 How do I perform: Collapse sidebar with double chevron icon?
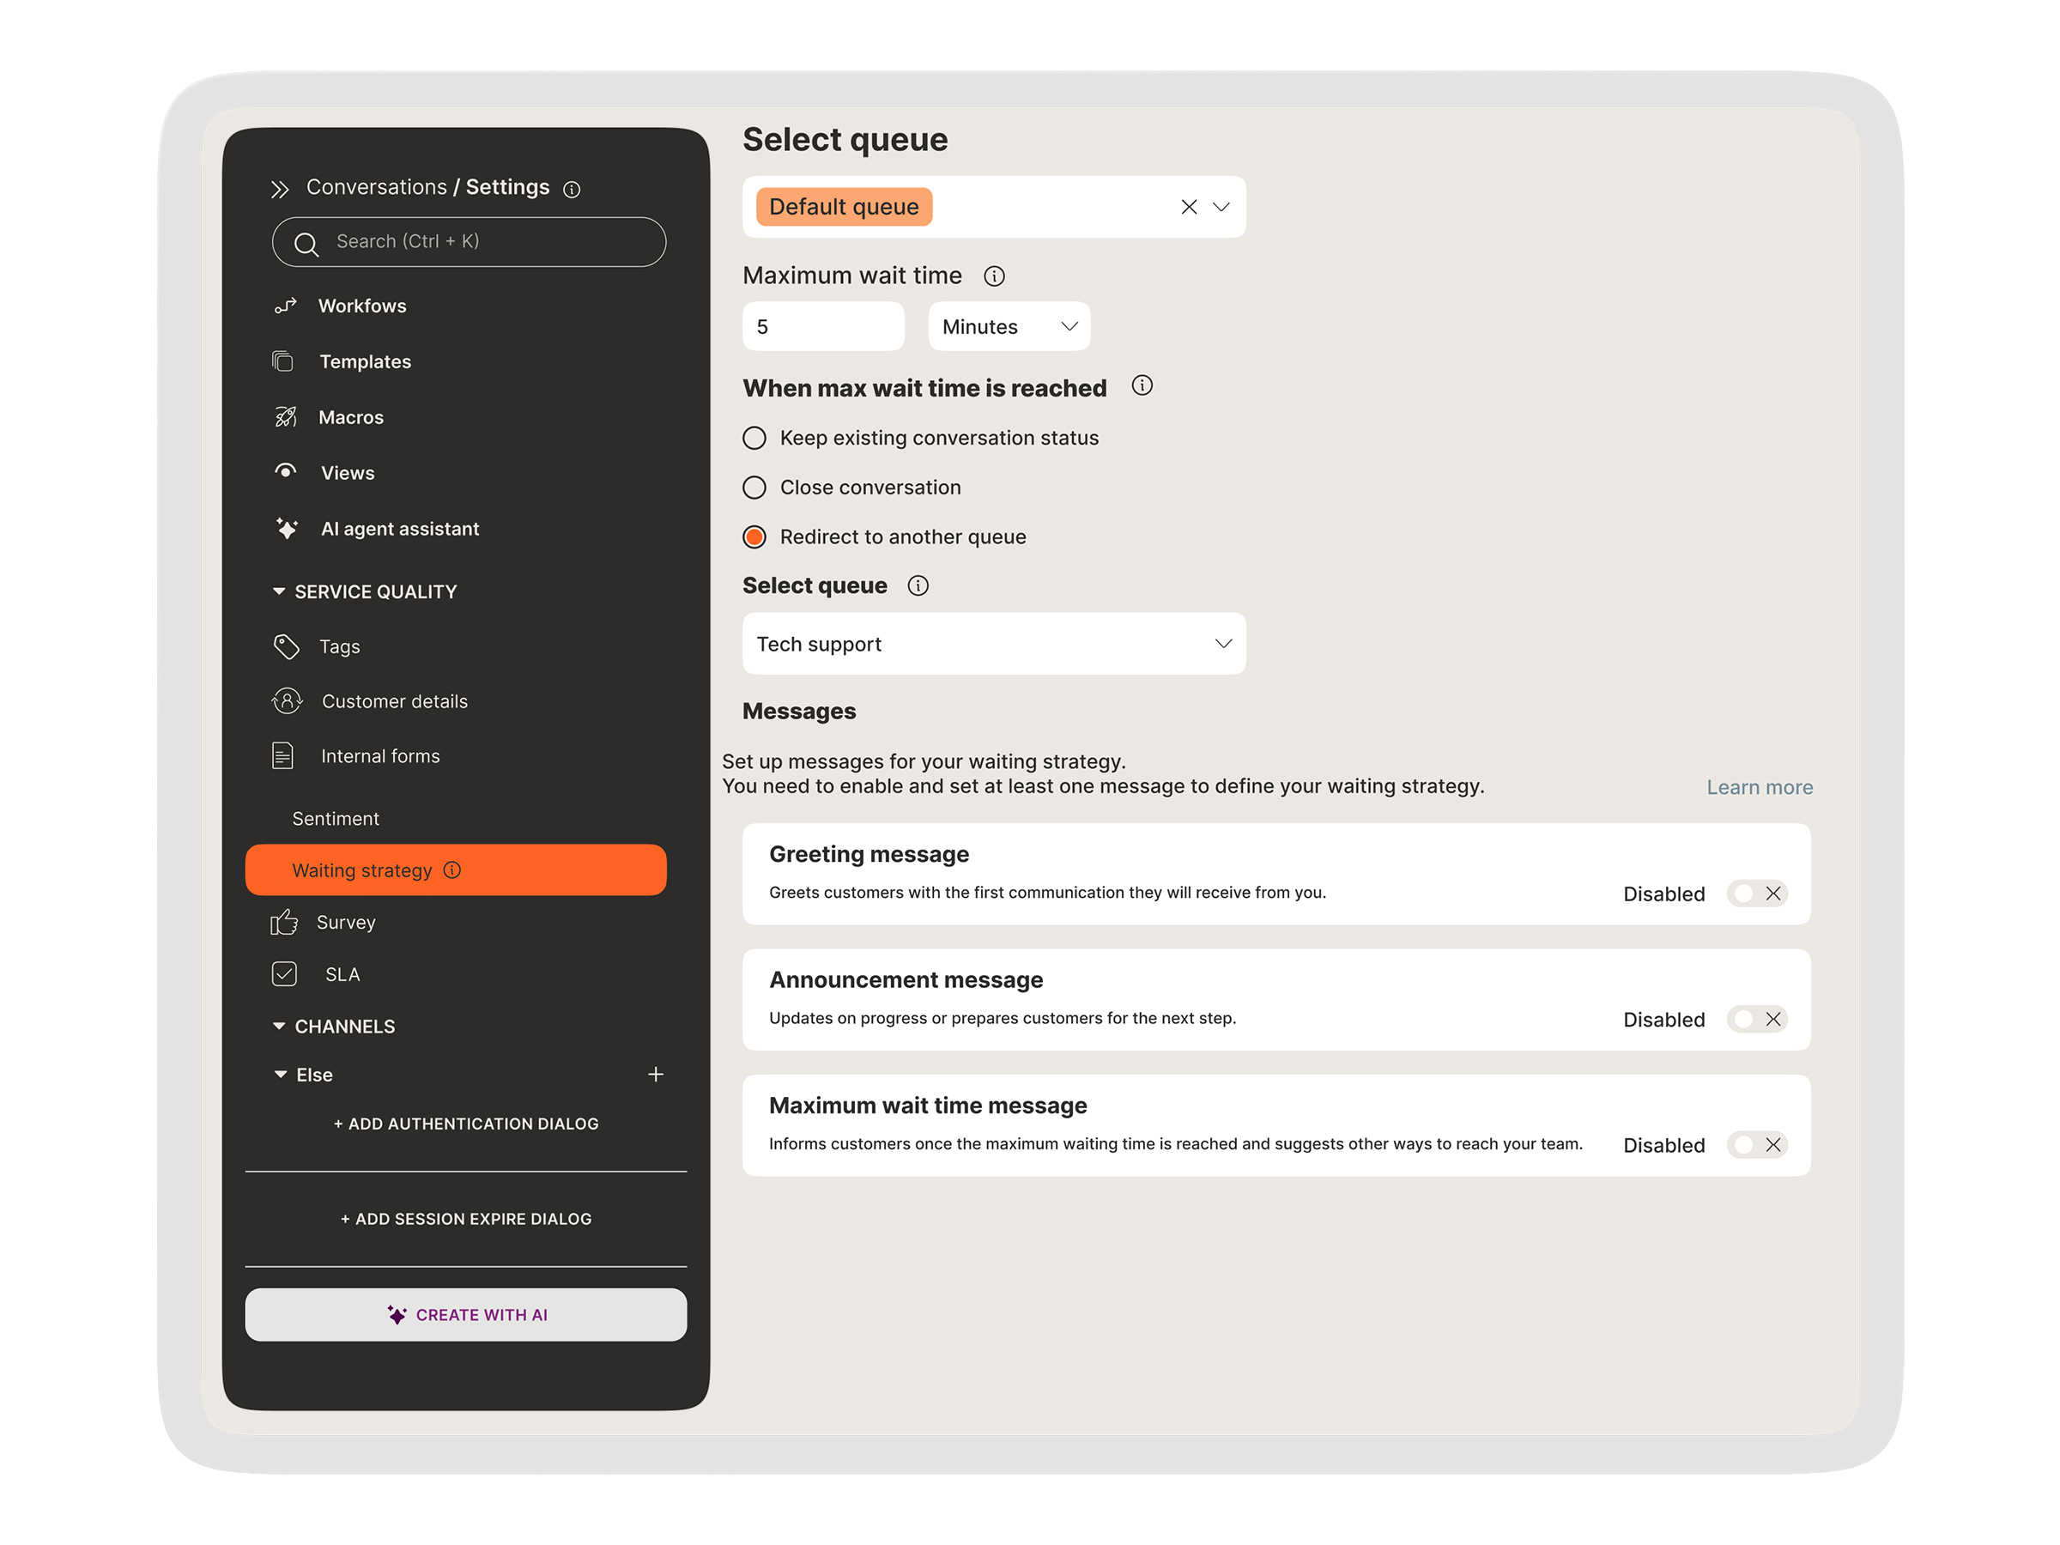[279, 190]
